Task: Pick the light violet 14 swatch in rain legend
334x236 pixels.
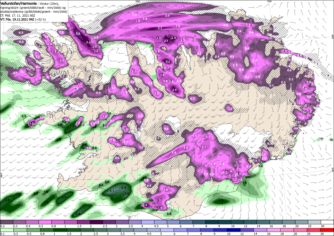Action: (260, 230)
